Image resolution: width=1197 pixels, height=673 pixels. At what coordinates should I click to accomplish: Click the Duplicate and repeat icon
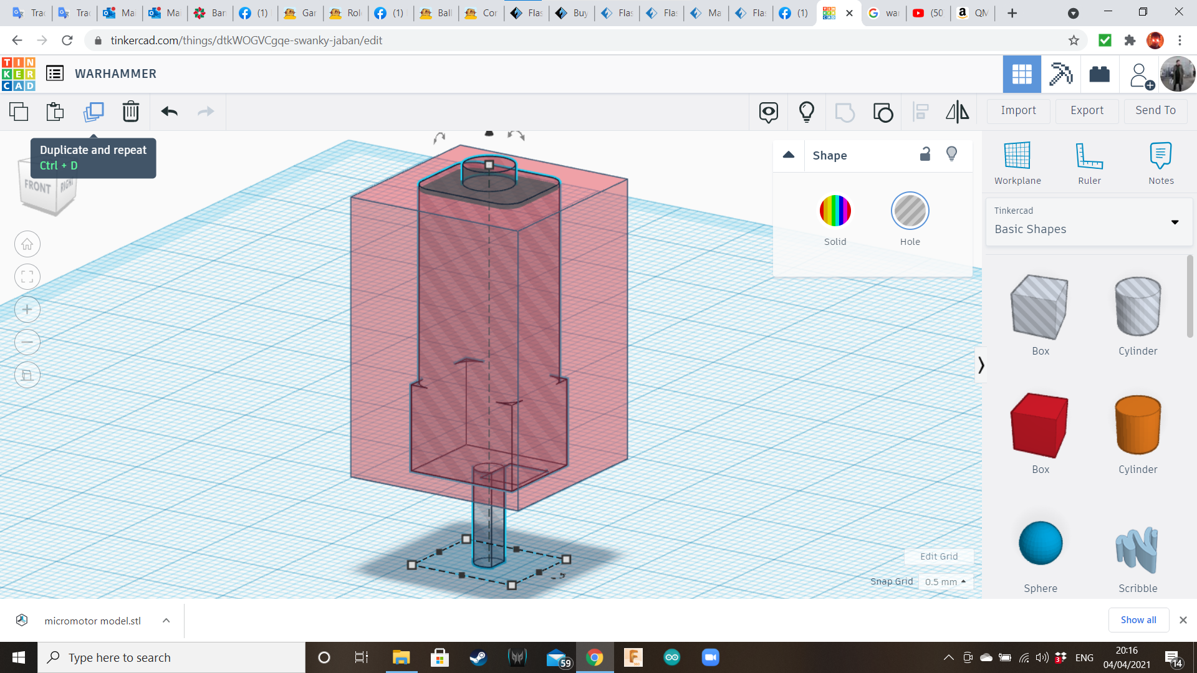pos(94,112)
